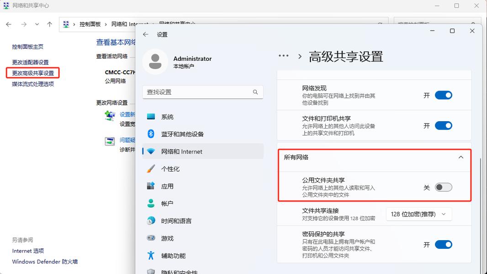Select the 应用 category
The image size is (487, 274).
(168, 186)
